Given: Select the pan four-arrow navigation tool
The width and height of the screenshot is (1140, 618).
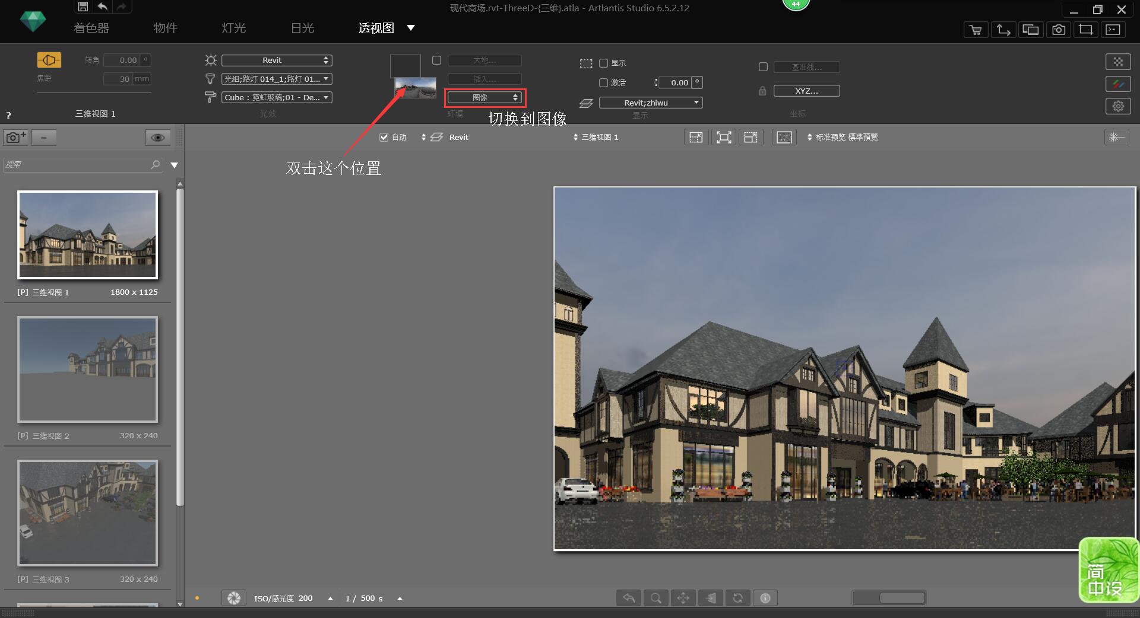Looking at the screenshot, I should [683, 598].
